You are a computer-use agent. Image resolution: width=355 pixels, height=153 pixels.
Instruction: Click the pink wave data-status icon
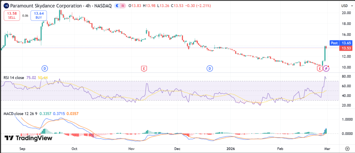(x=124, y=6)
